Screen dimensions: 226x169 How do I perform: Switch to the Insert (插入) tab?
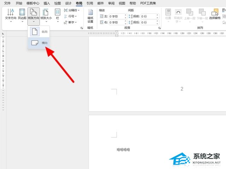coord(47,3)
